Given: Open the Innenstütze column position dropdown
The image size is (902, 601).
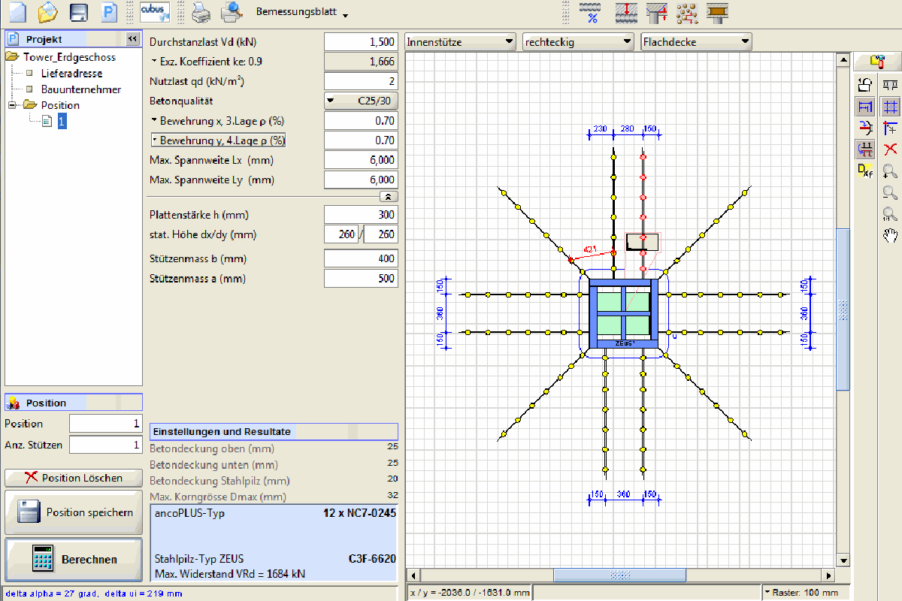Looking at the screenshot, I should [x=460, y=42].
